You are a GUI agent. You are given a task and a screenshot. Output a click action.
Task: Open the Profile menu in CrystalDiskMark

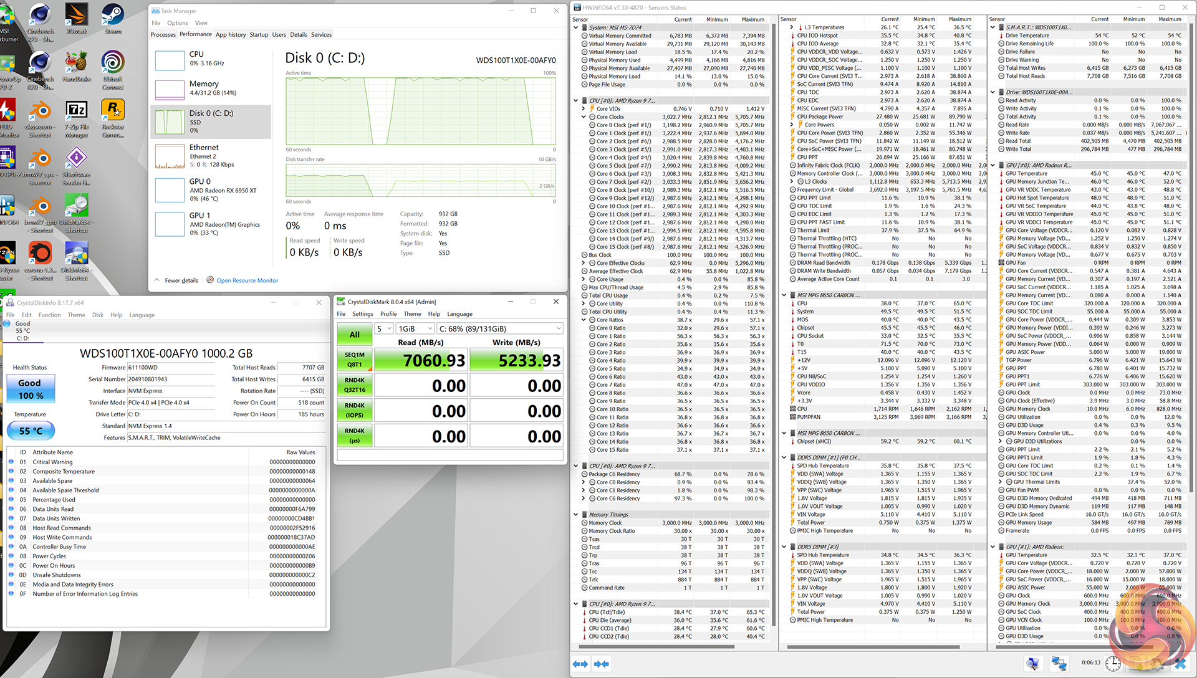[x=388, y=314]
